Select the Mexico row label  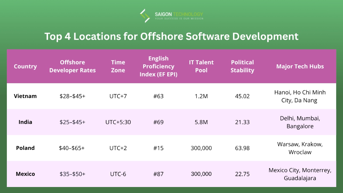[x=25, y=174]
